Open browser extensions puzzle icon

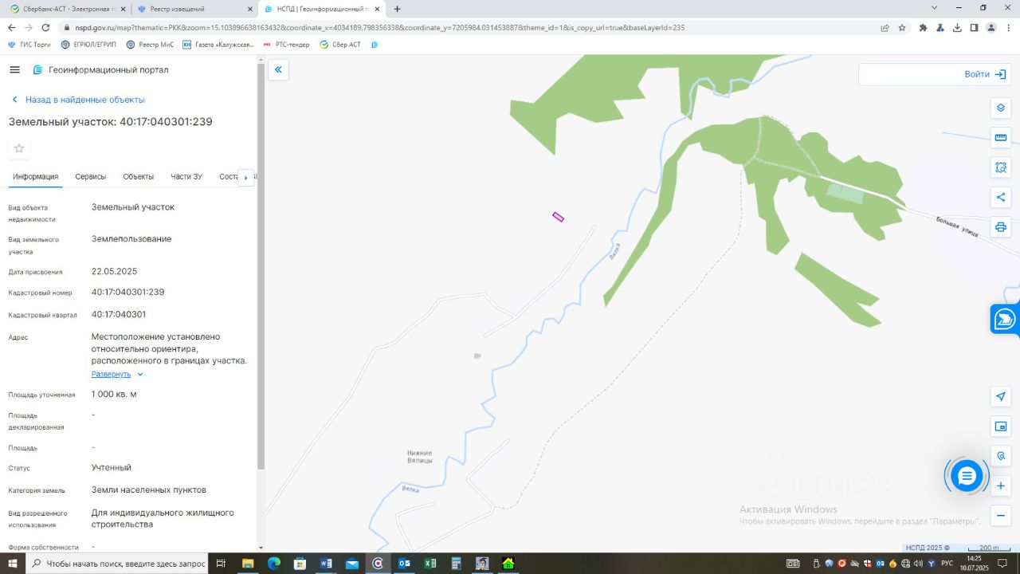click(923, 27)
